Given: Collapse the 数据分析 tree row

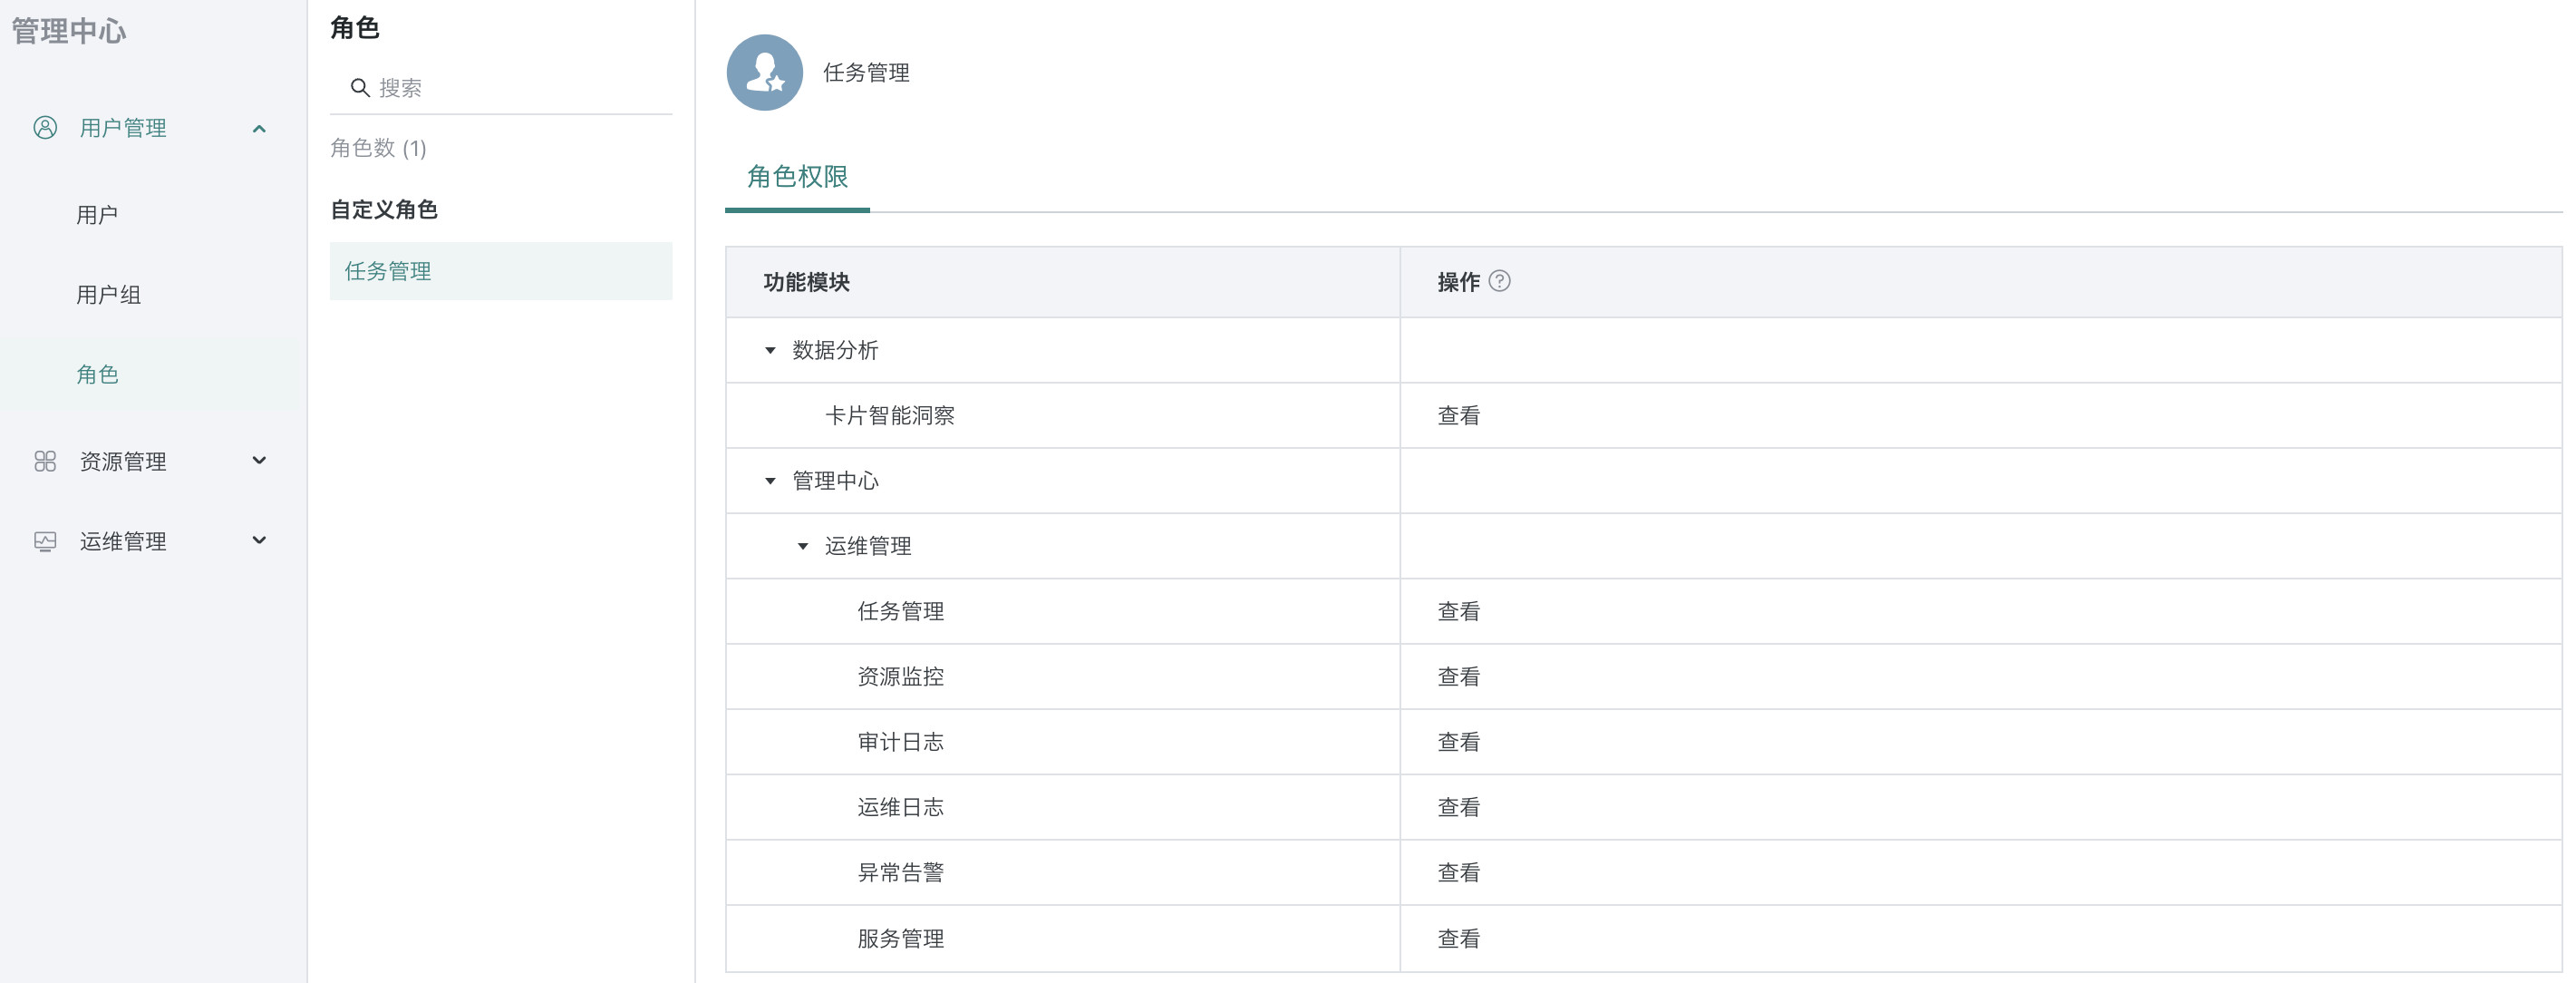Looking at the screenshot, I should click(x=770, y=351).
